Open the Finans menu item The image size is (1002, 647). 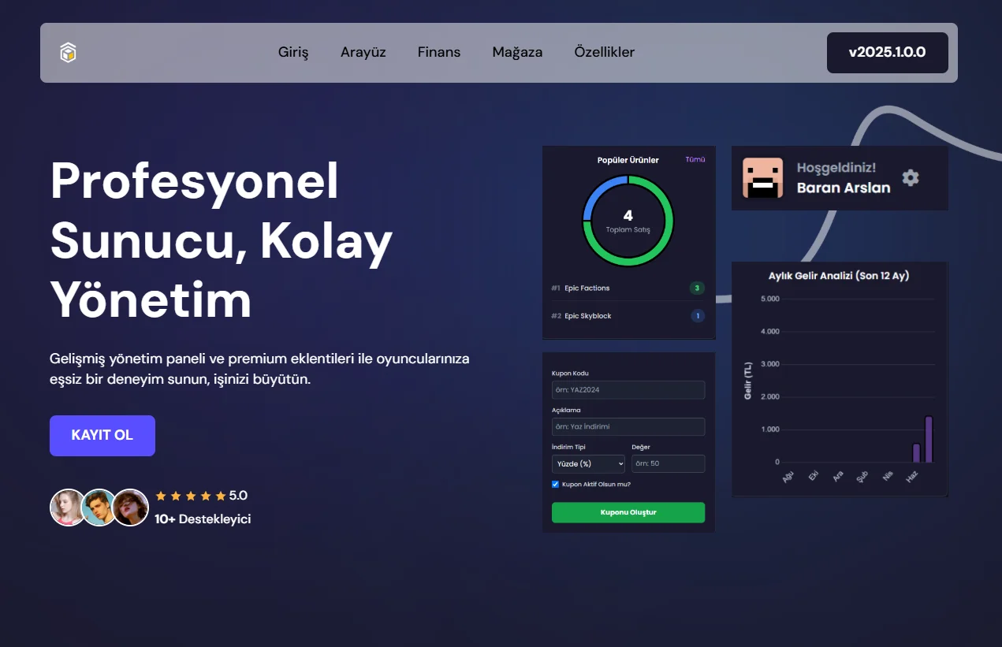pos(439,53)
